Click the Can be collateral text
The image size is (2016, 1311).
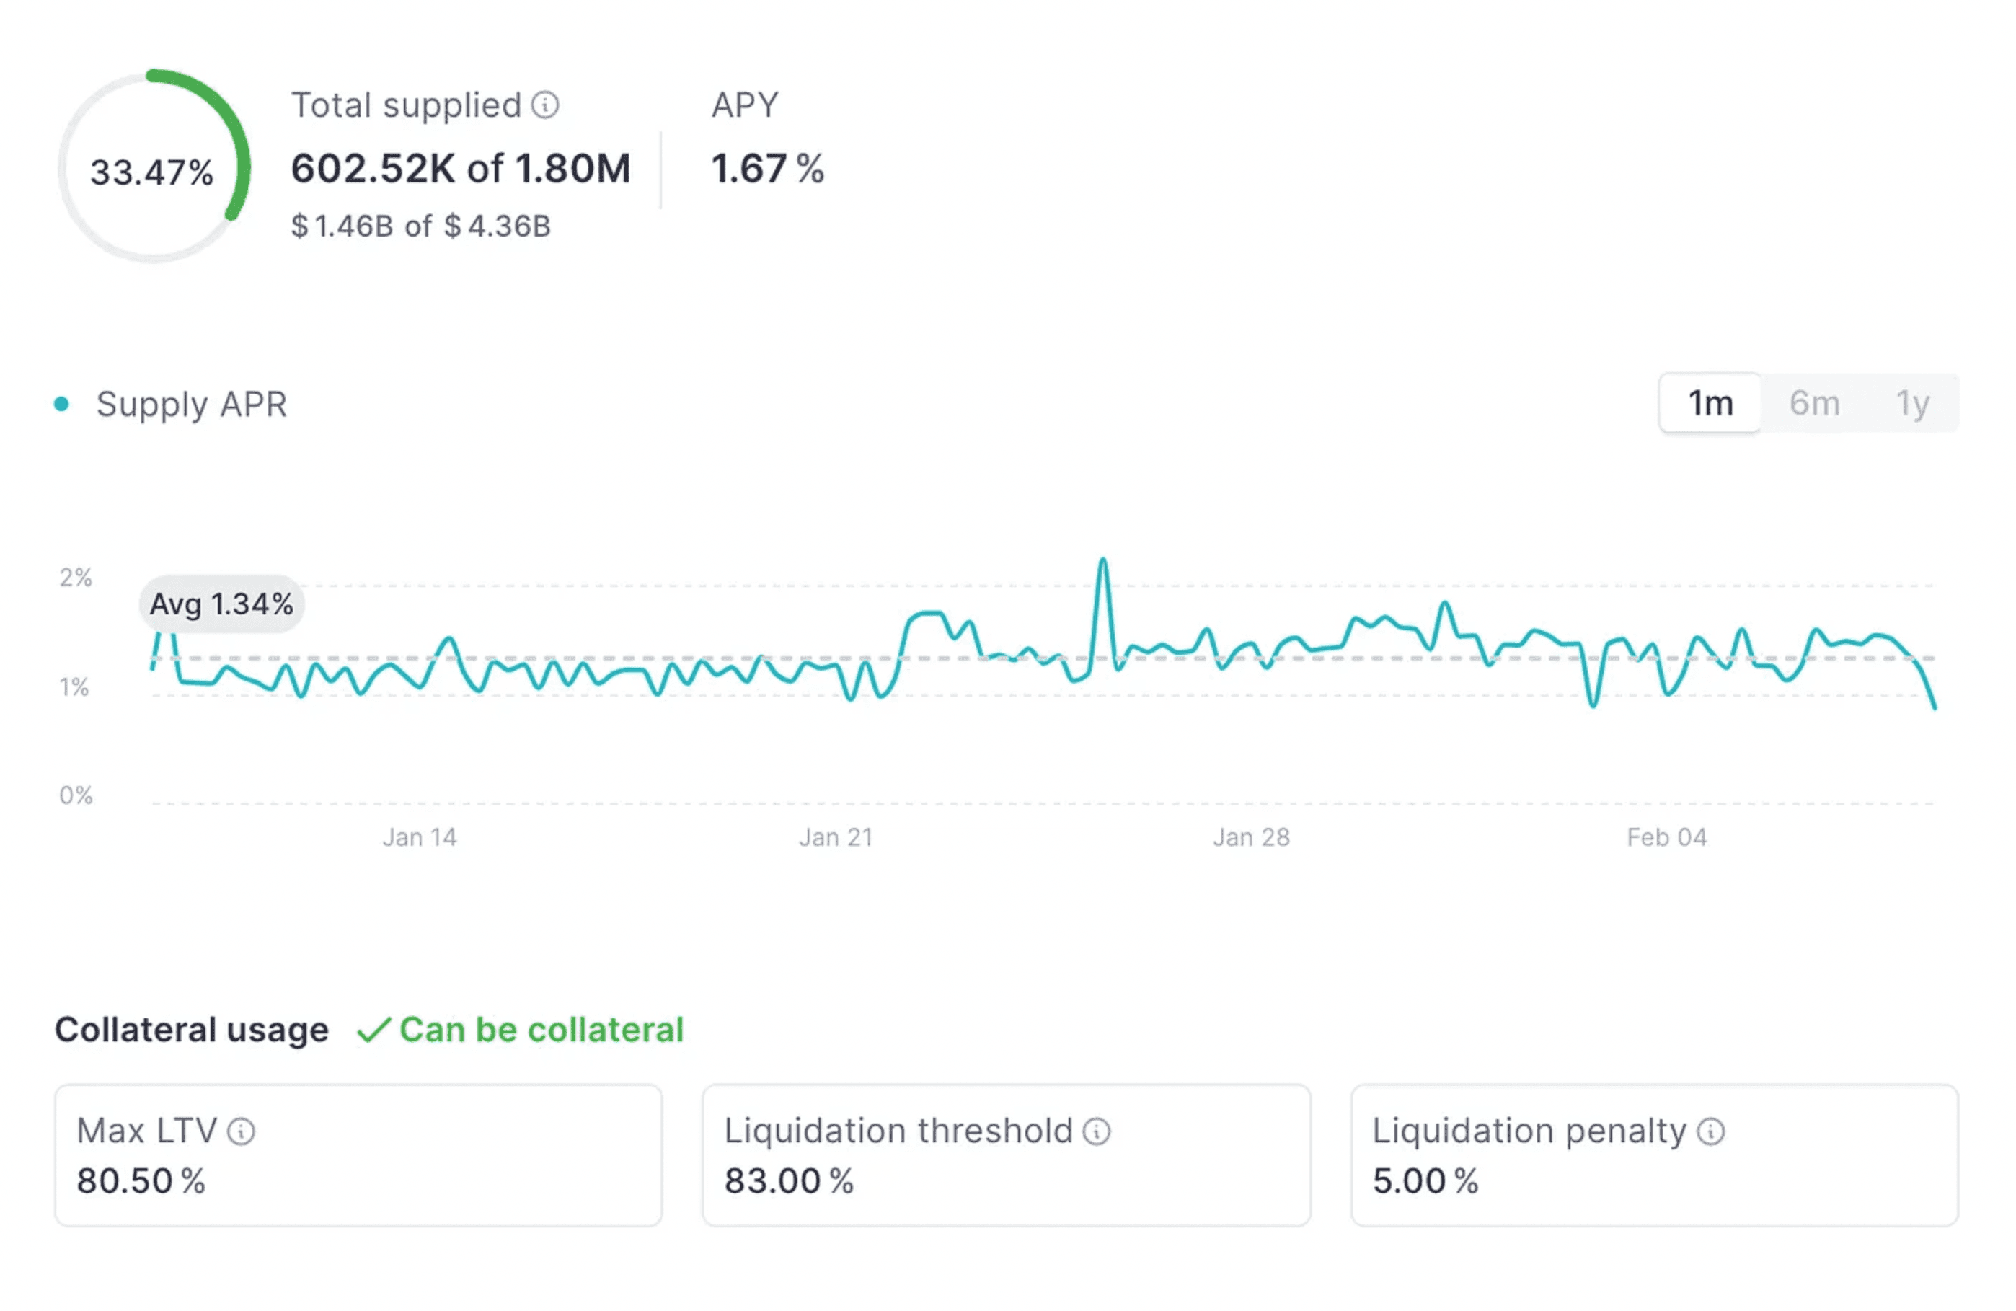click(x=541, y=1030)
